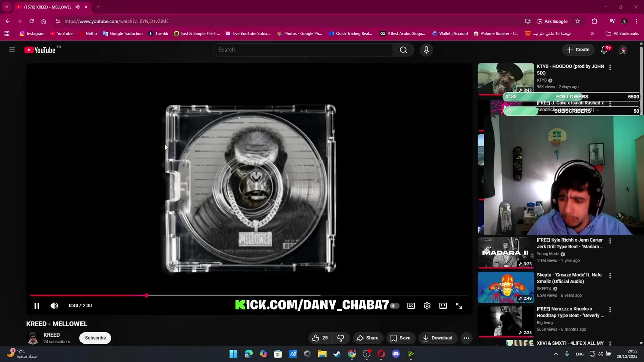
Task: Click the search magnifier button
Action: [404, 50]
